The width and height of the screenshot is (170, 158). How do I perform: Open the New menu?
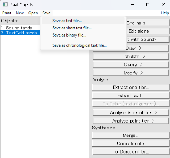coord(20,13)
